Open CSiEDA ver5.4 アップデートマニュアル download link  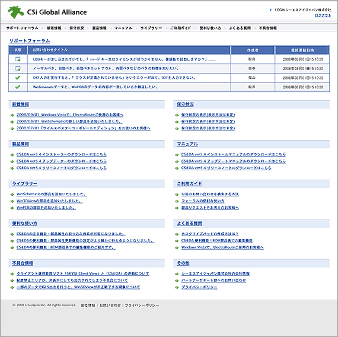click(x=233, y=161)
